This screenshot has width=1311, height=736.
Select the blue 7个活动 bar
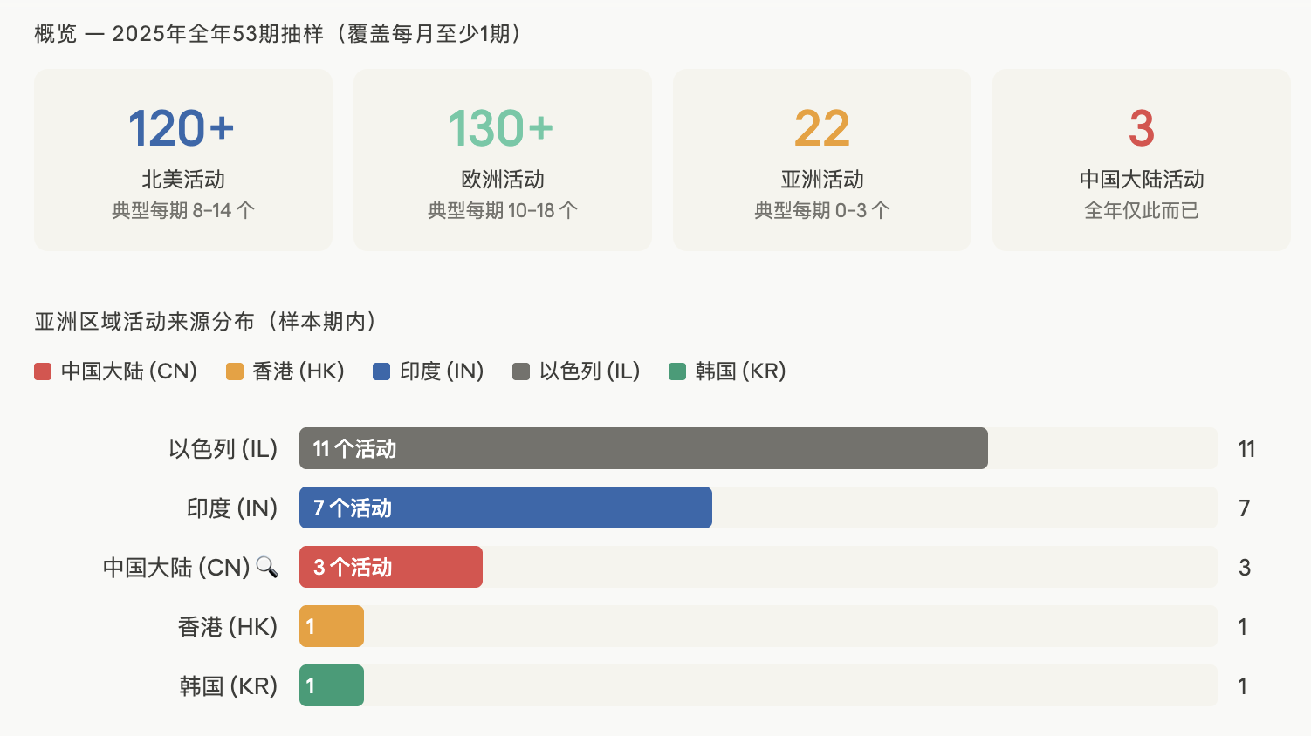pos(505,508)
